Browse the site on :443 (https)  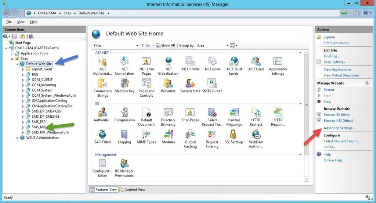[338, 121]
